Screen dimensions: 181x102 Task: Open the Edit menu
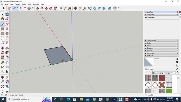click(7, 4)
